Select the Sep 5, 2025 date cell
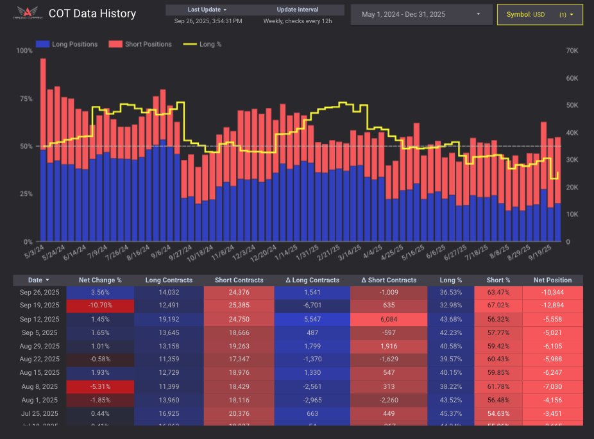This screenshot has height=439, width=594. pyautogui.click(x=39, y=333)
